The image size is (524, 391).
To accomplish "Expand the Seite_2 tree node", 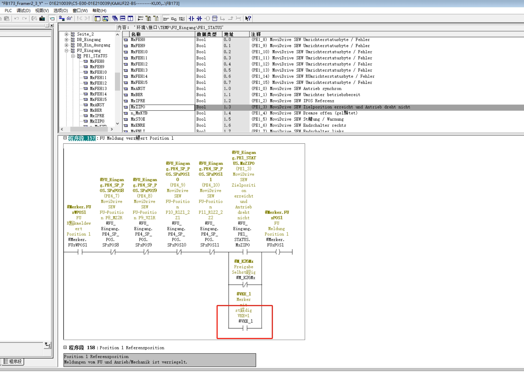I will [66, 34].
